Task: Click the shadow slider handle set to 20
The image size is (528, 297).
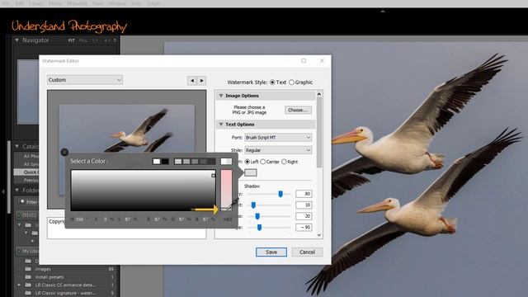Action: pos(257,216)
